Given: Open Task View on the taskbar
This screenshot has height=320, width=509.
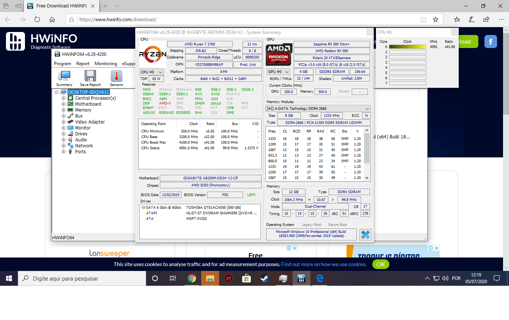Looking at the screenshot, I should click(x=173, y=278).
